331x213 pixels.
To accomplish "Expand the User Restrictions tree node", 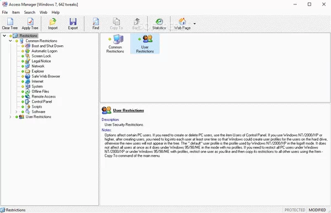I will click(10, 117).
